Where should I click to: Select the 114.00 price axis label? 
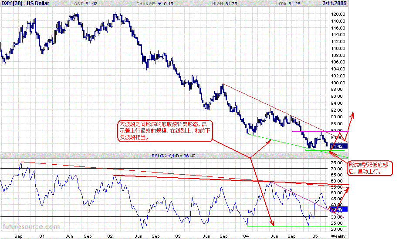(x=338, y=34)
